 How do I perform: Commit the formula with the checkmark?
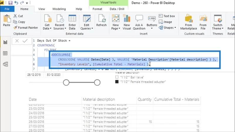(25, 41)
